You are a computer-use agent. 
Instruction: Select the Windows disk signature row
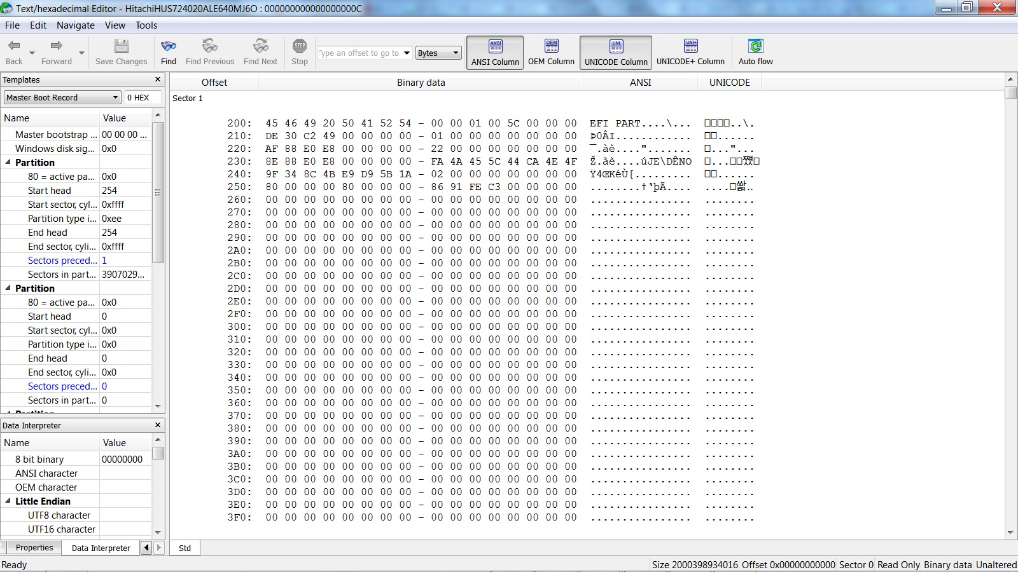[76, 148]
